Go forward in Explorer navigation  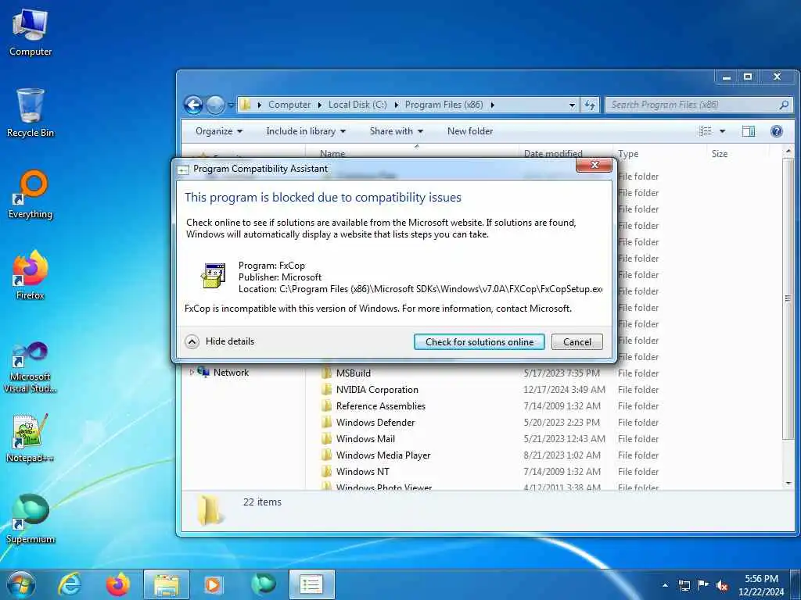215,105
